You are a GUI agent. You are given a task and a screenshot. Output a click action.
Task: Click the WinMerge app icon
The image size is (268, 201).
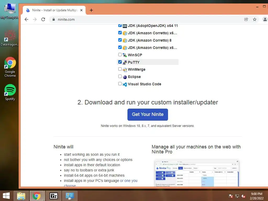(125, 70)
